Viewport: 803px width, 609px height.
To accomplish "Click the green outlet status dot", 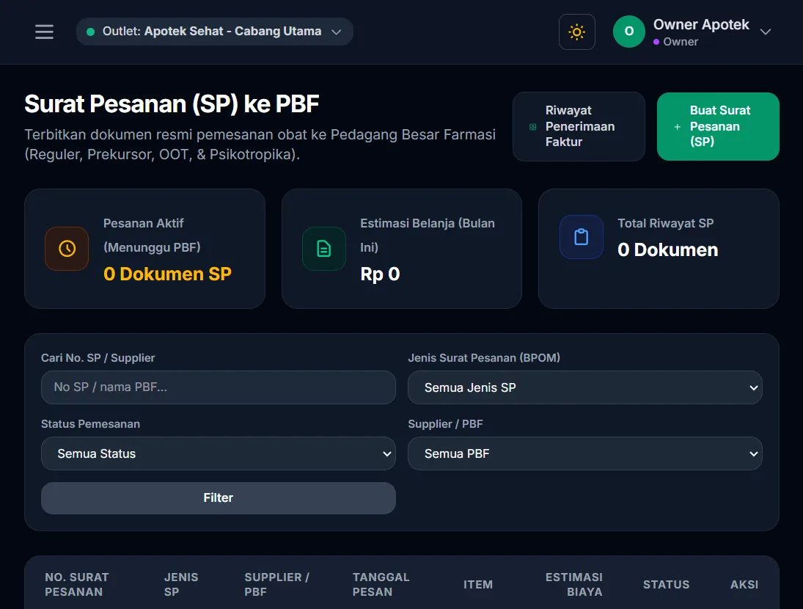I will pyautogui.click(x=91, y=32).
